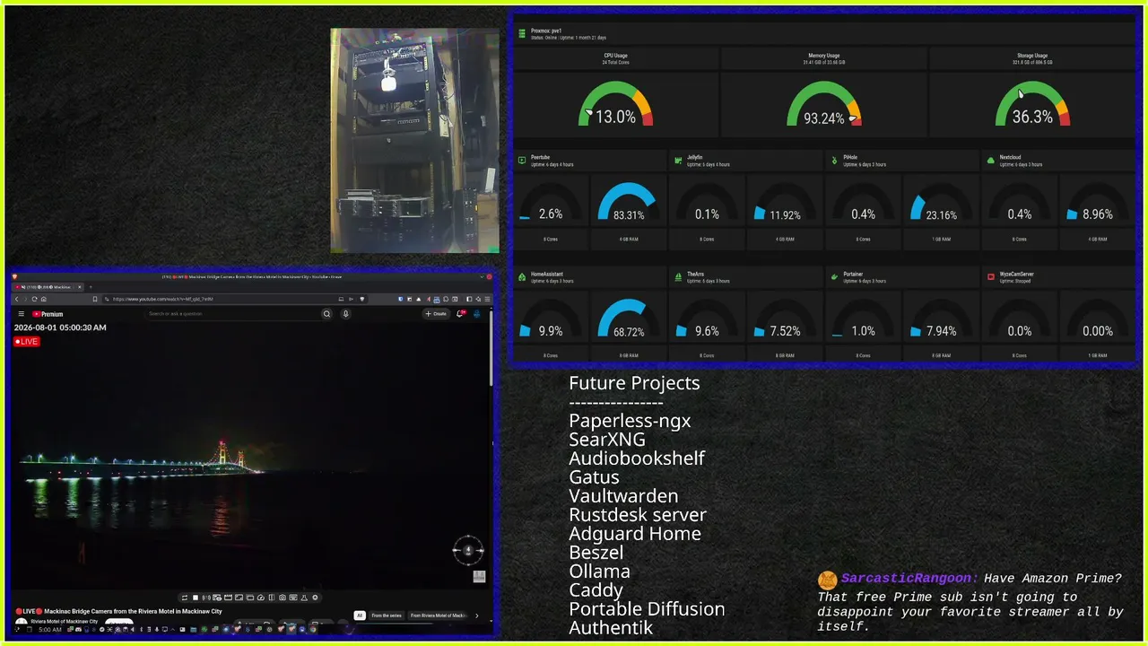Screen dimensions: 1148x646
Task: Click the "Future Projects" heading
Action: pos(634,383)
